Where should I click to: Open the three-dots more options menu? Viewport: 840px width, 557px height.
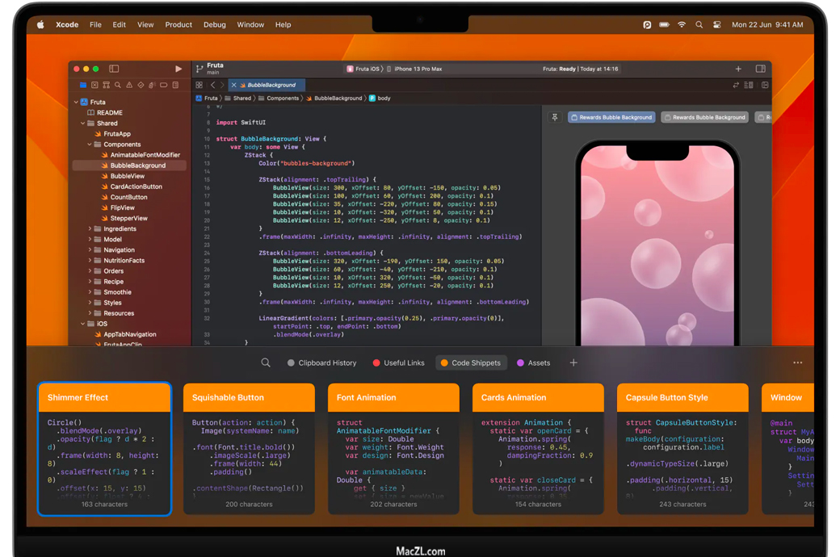(798, 363)
